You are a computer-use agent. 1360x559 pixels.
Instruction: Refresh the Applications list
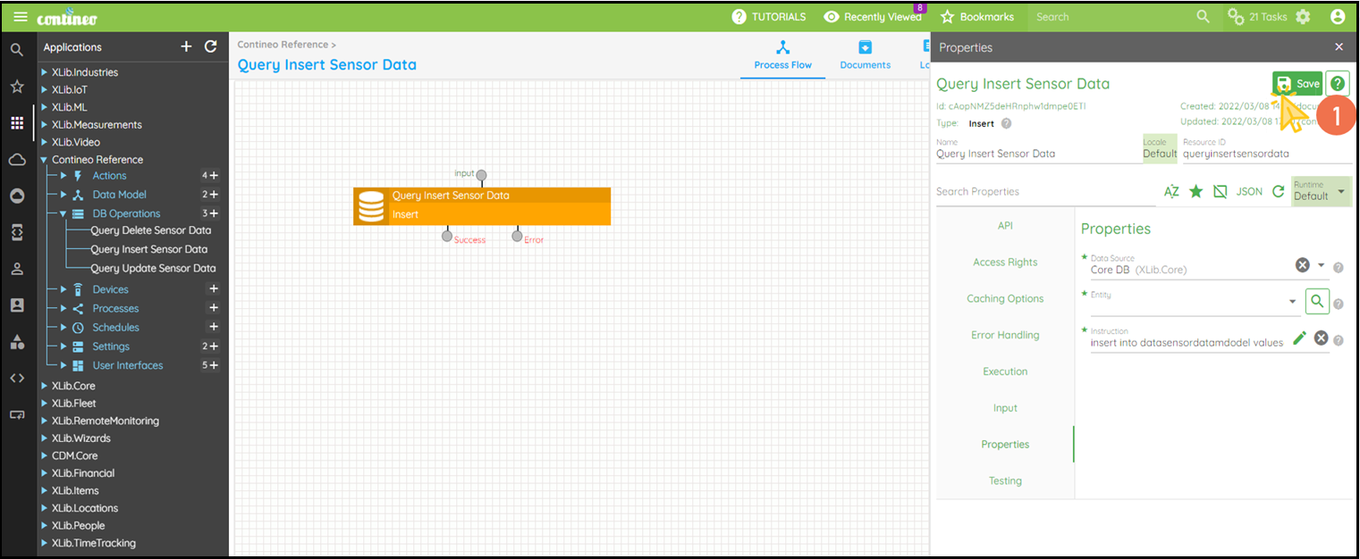211,46
